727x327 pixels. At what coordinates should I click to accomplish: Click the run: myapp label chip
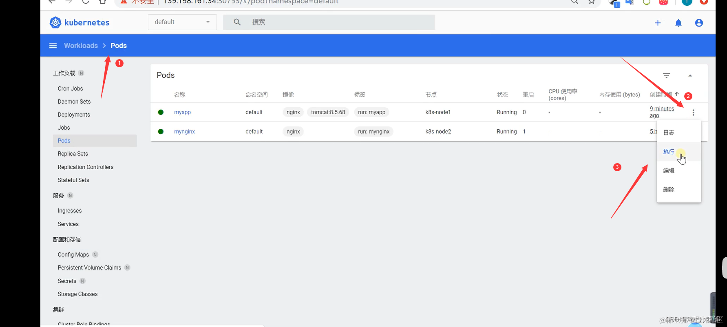pyautogui.click(x=371, y=112)
